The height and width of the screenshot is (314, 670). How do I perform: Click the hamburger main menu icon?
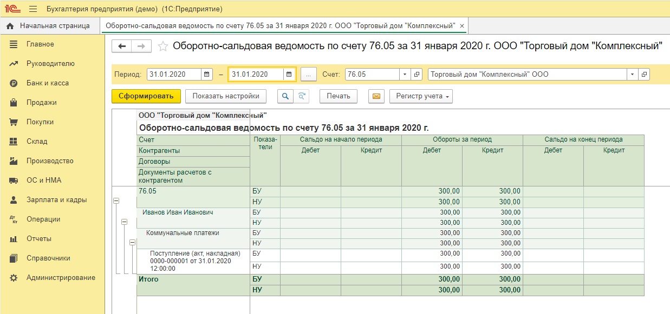(x=32, y=9)
